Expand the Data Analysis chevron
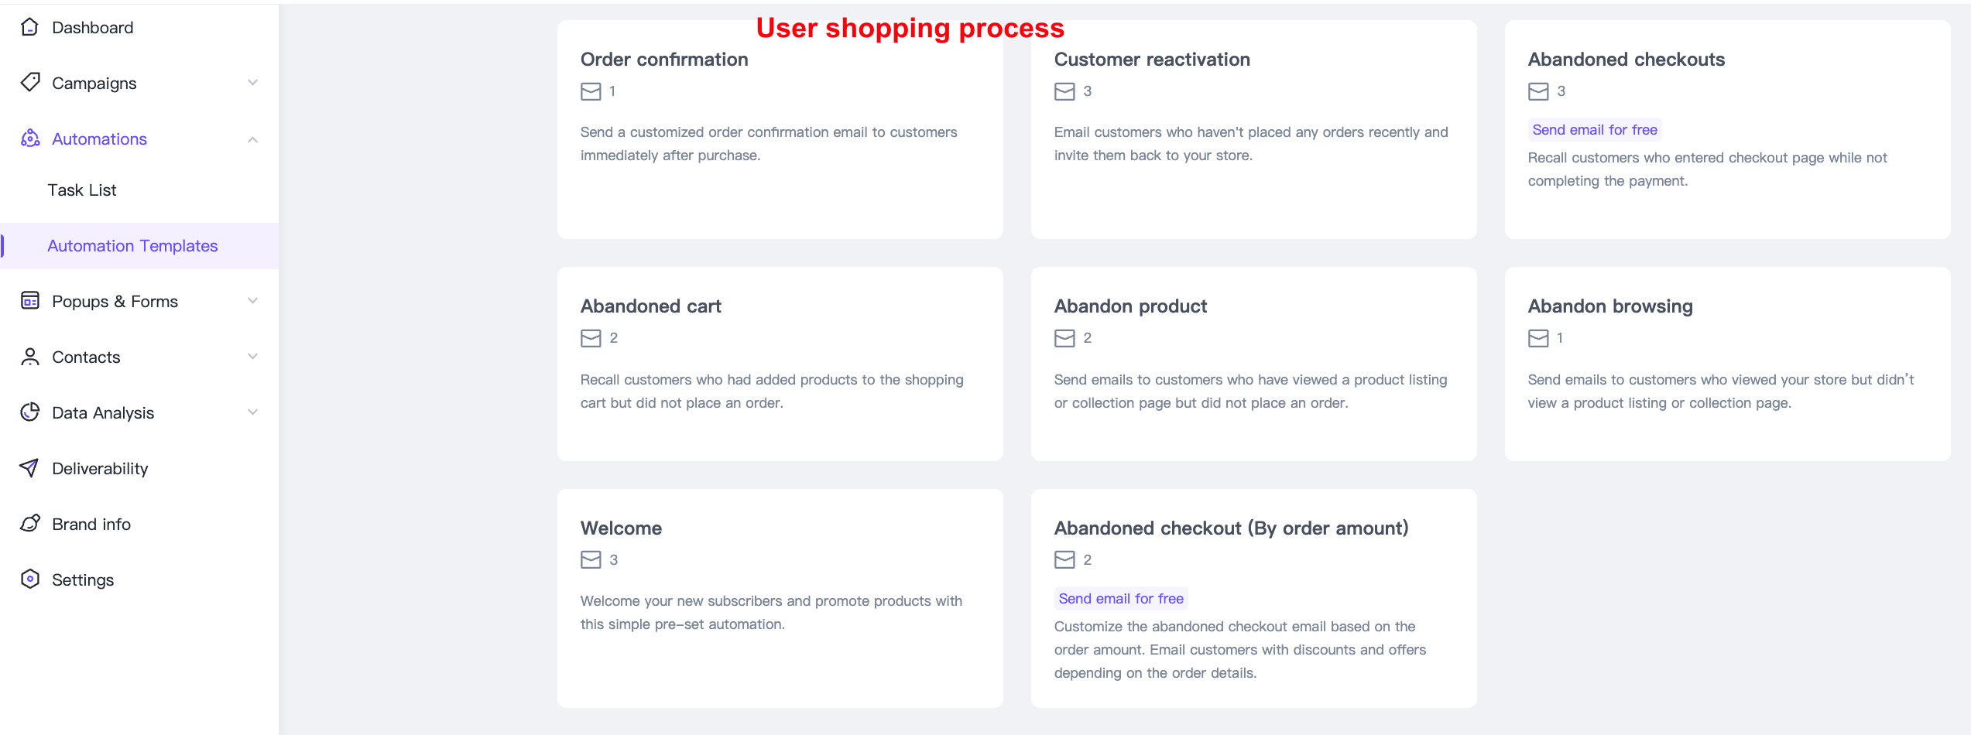1971x735 pixels. point(252,412)
